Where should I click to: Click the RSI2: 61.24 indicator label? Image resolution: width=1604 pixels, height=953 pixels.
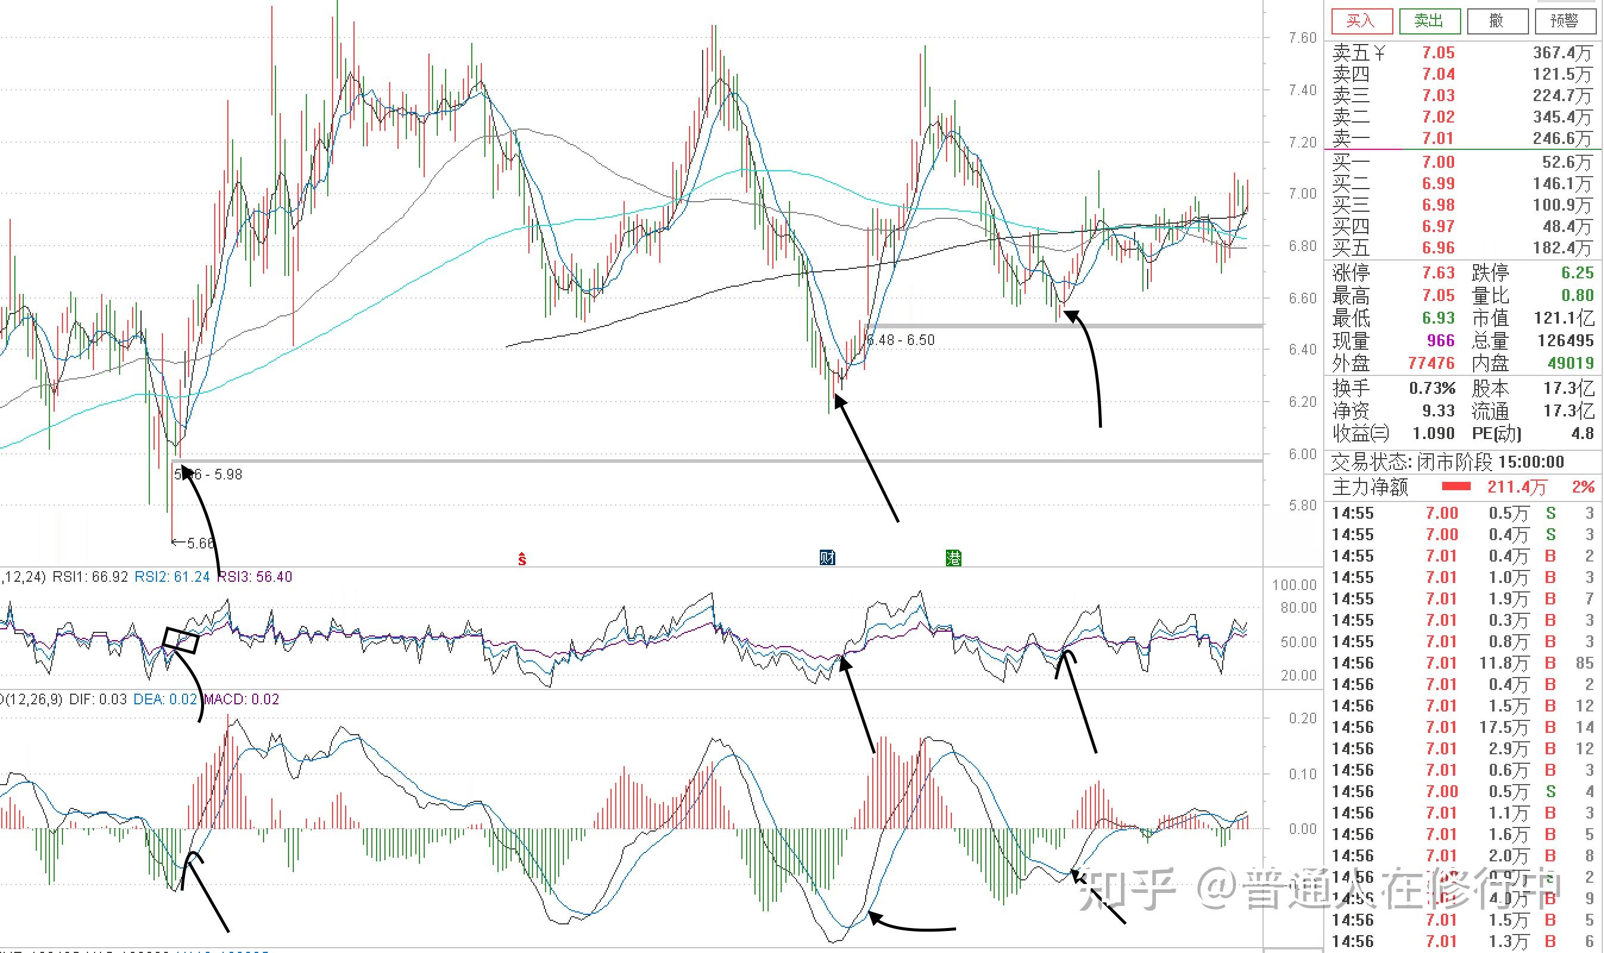coord(172,576)
